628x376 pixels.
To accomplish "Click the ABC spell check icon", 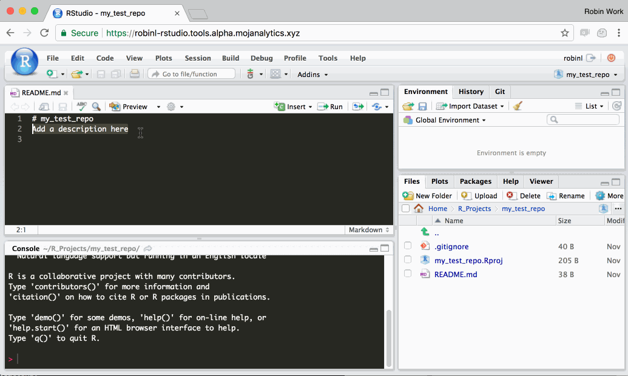I will (x=81, y=106).
